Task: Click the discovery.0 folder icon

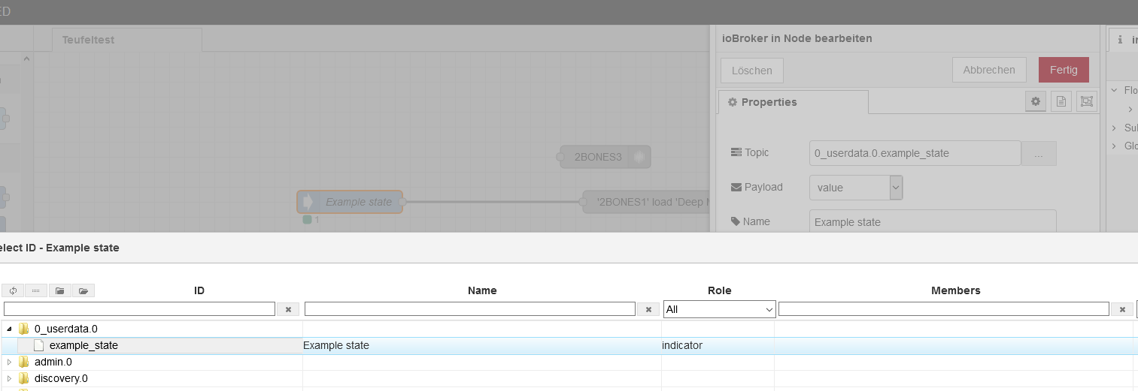Action: [24, 378]
